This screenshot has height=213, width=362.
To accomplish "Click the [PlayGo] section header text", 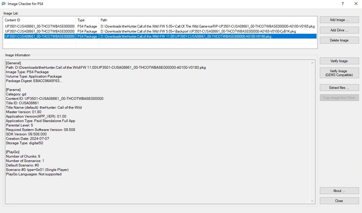I will [13, 152].
